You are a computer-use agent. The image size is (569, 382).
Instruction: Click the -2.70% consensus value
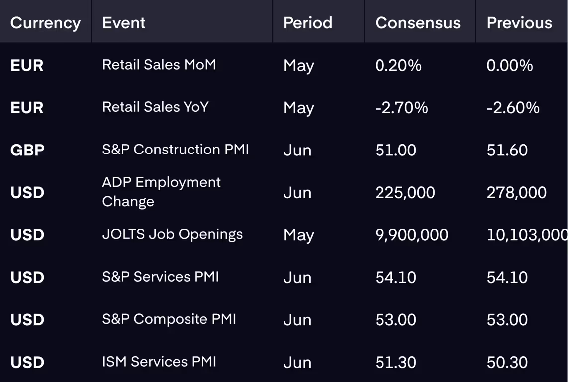pos(401,108)
